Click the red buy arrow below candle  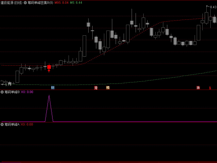click(x=49, y=71)
